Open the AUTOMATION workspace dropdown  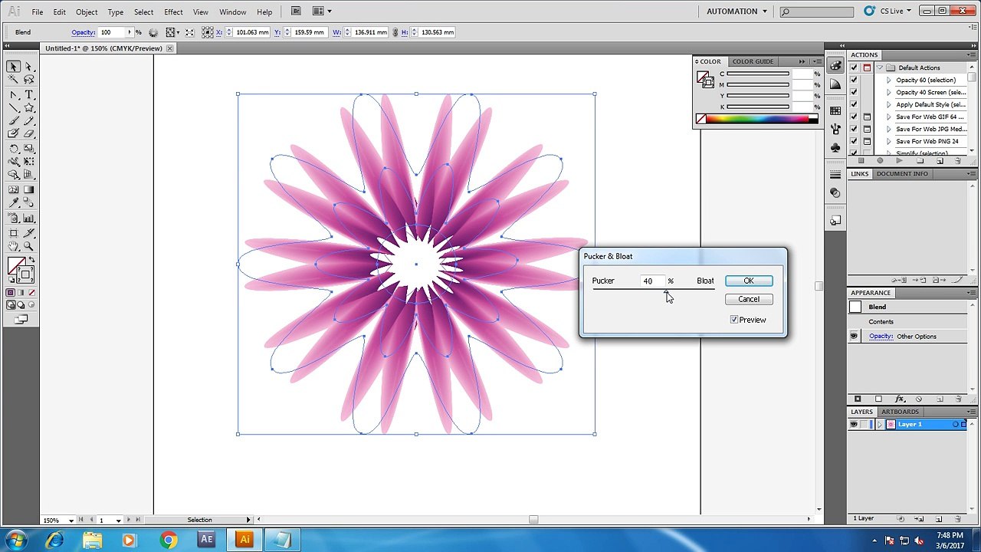click(737, 11)
